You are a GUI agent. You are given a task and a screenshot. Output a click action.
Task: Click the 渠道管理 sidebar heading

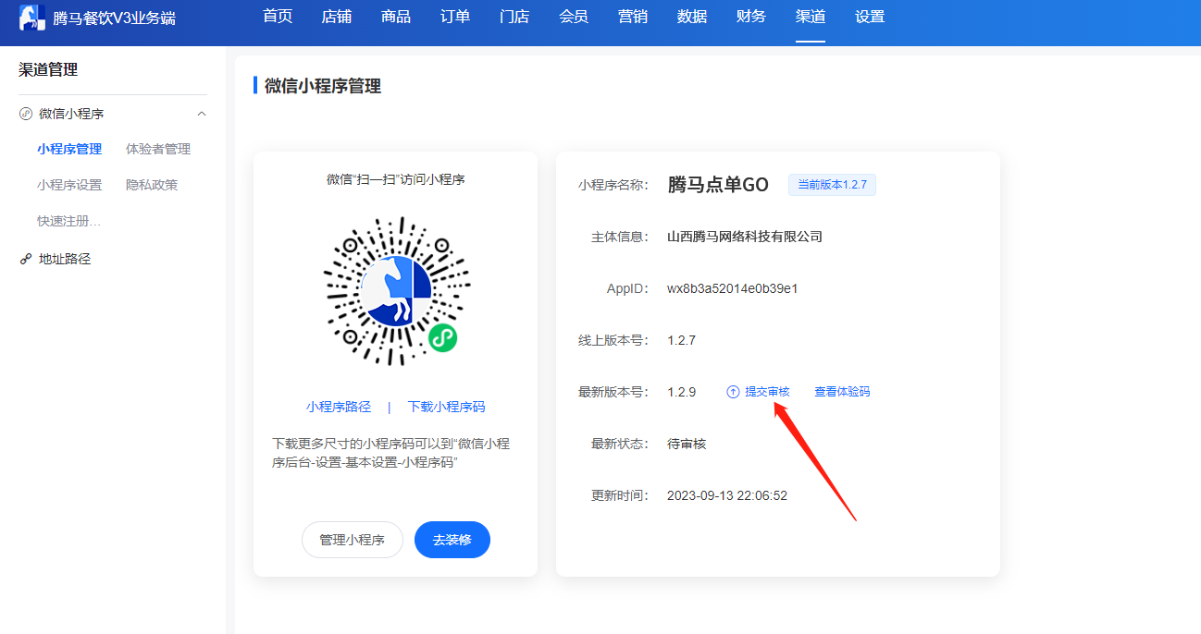coord(48,69)
